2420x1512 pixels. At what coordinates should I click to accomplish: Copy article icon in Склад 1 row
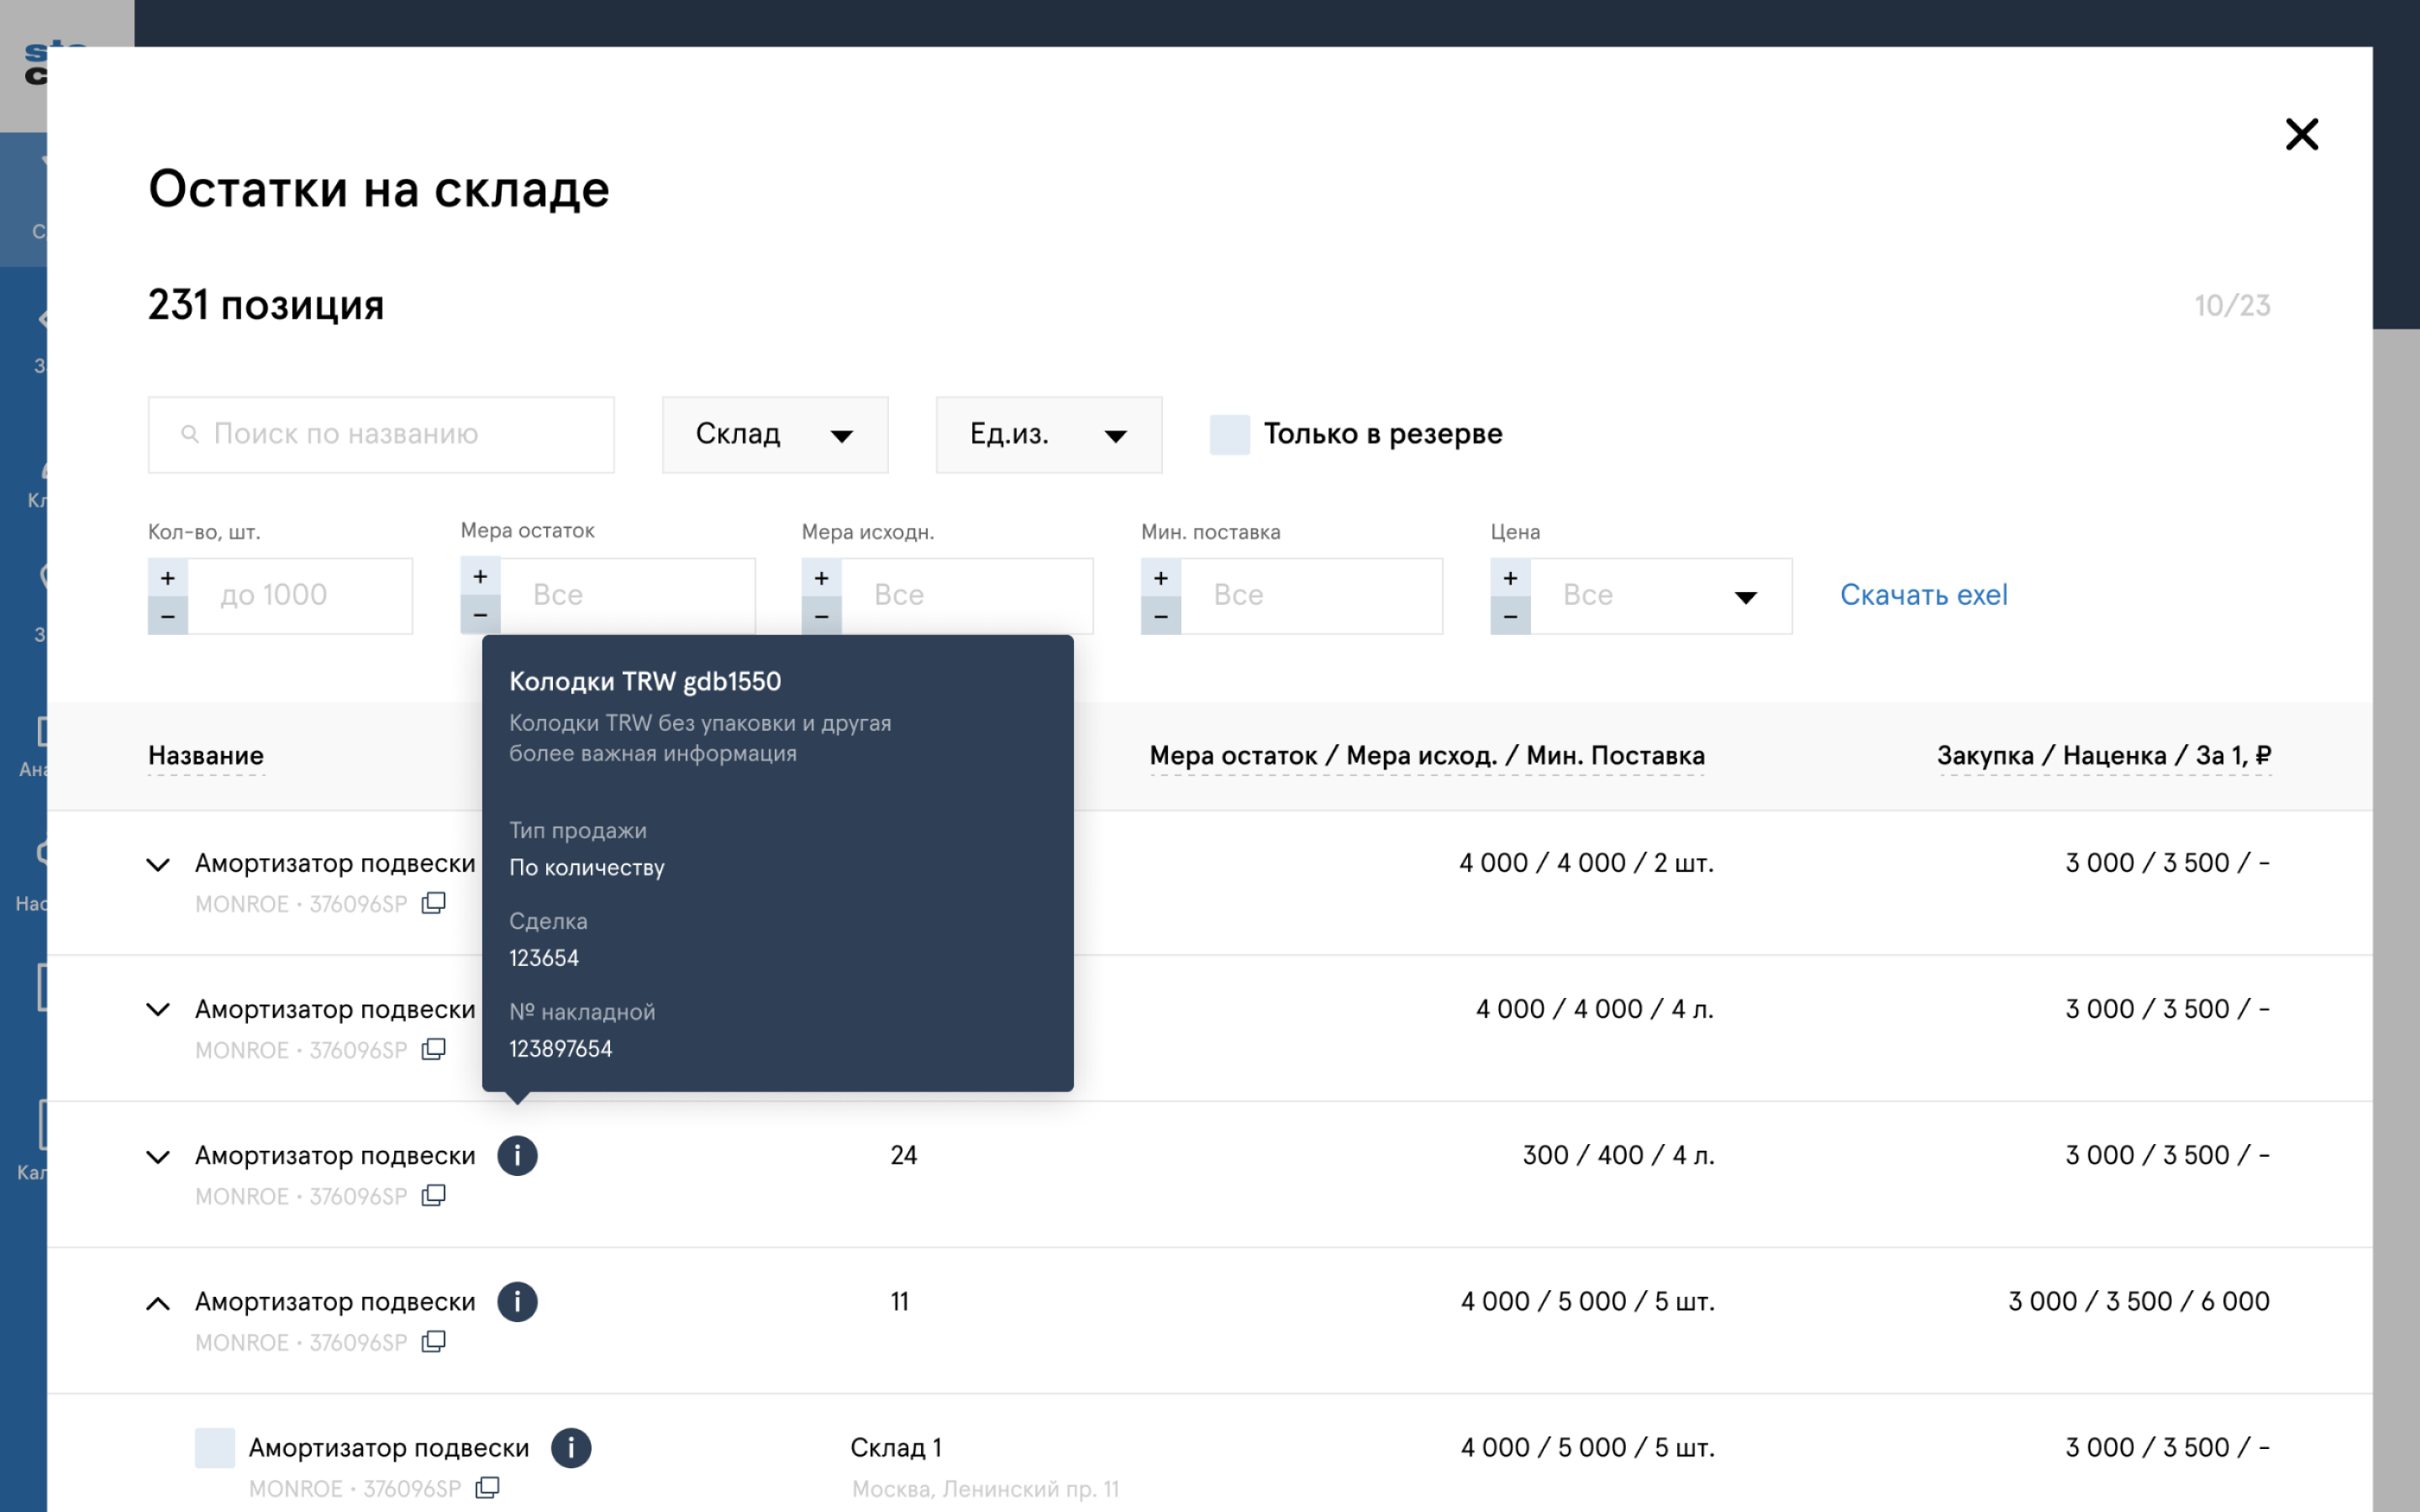click(x=487, y=1487)
